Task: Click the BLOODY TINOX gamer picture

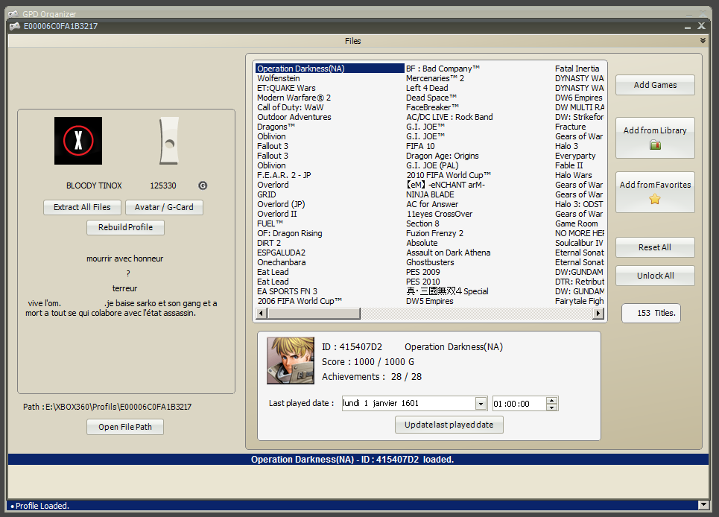Action: tap(78, 141)
